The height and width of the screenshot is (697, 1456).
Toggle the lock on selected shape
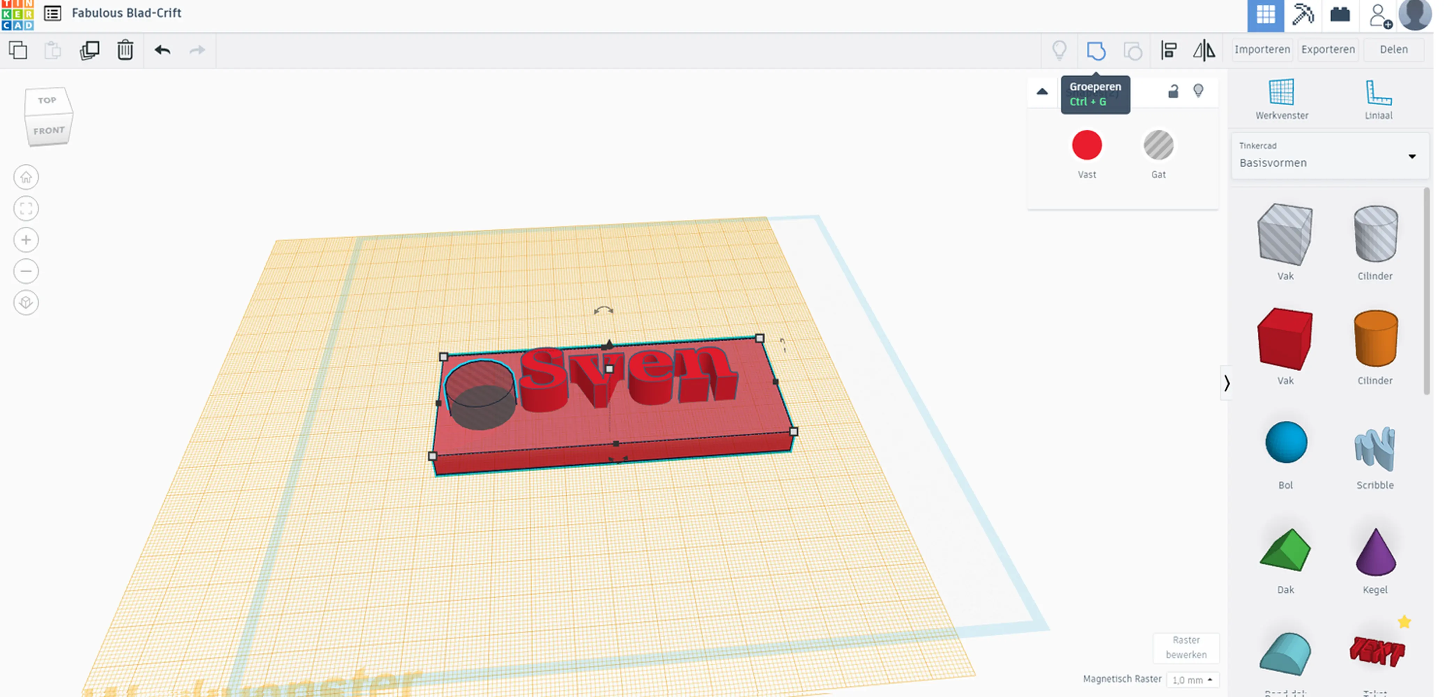click(1173, 91)
